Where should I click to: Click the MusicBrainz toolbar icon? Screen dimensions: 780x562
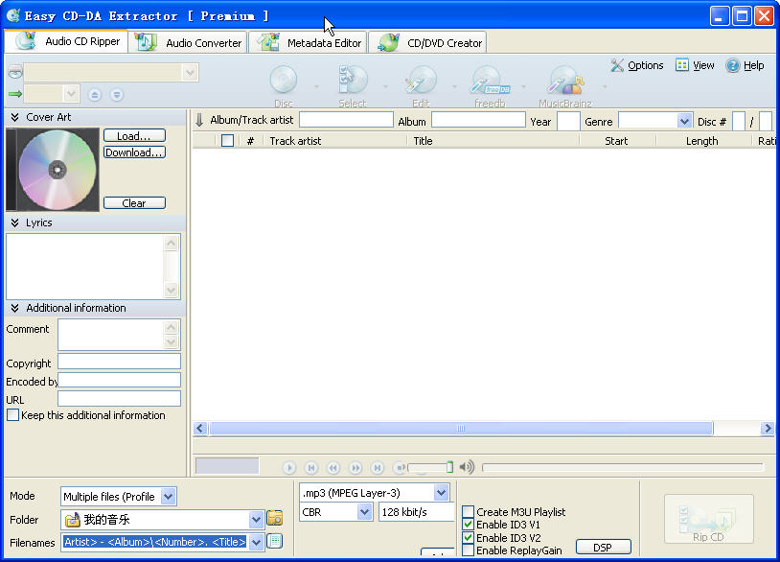[563, 81]
